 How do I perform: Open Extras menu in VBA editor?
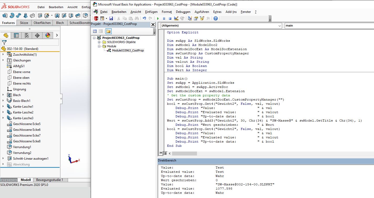217,12
